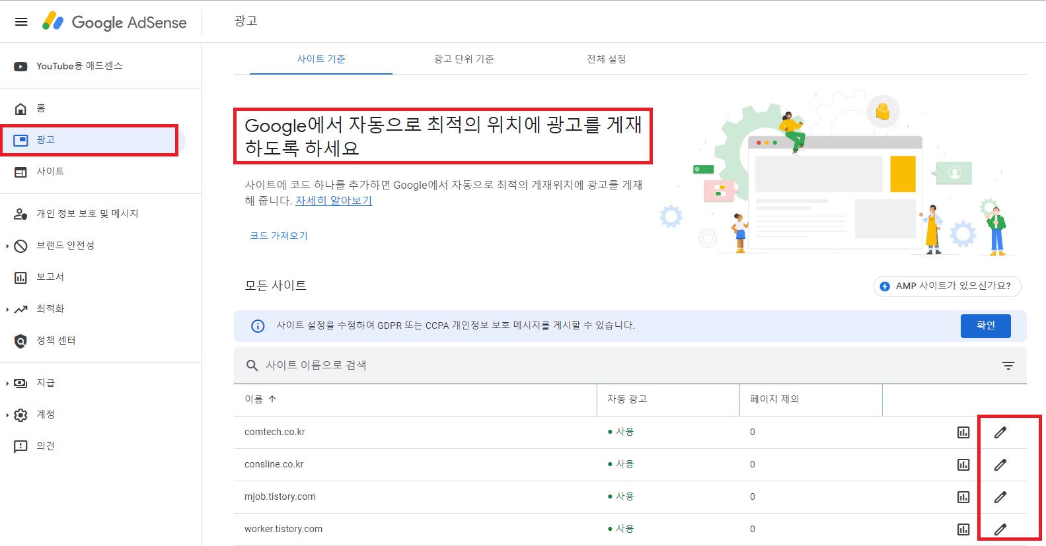Click 사용 status for comtech.co.kr
This screenshot has height=546, width=1046.
(620, 432)
